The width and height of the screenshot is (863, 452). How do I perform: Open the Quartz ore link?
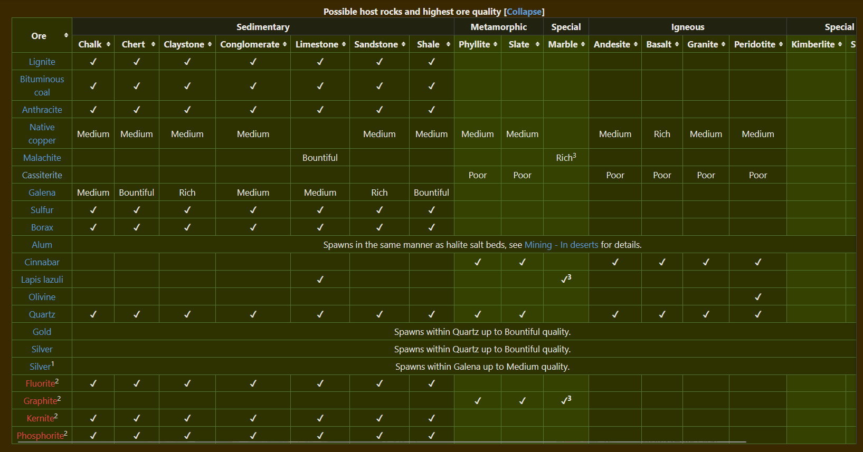[x=42, y=314]
